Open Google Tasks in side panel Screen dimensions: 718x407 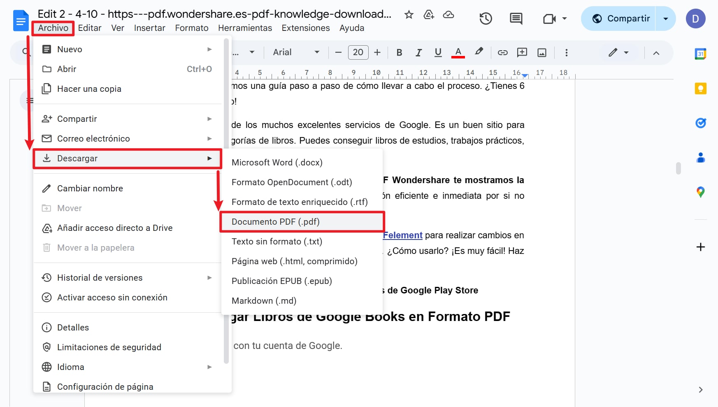point(700,123)
